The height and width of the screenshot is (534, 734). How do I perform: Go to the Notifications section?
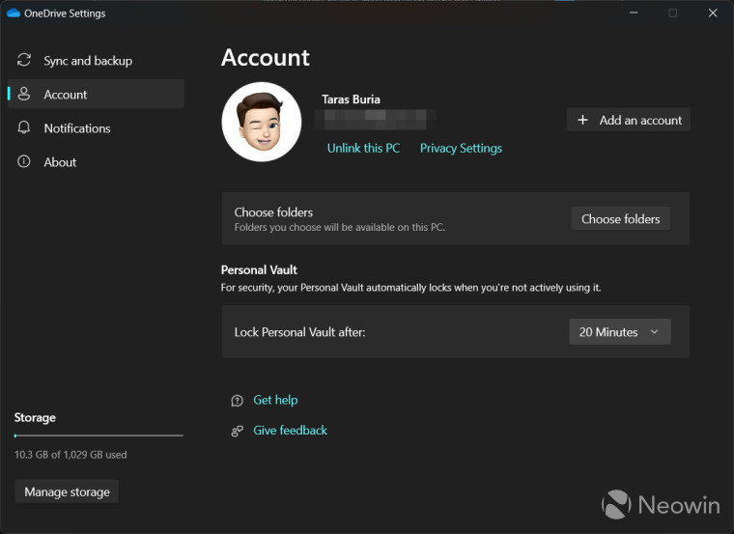(x=96, y=127)
